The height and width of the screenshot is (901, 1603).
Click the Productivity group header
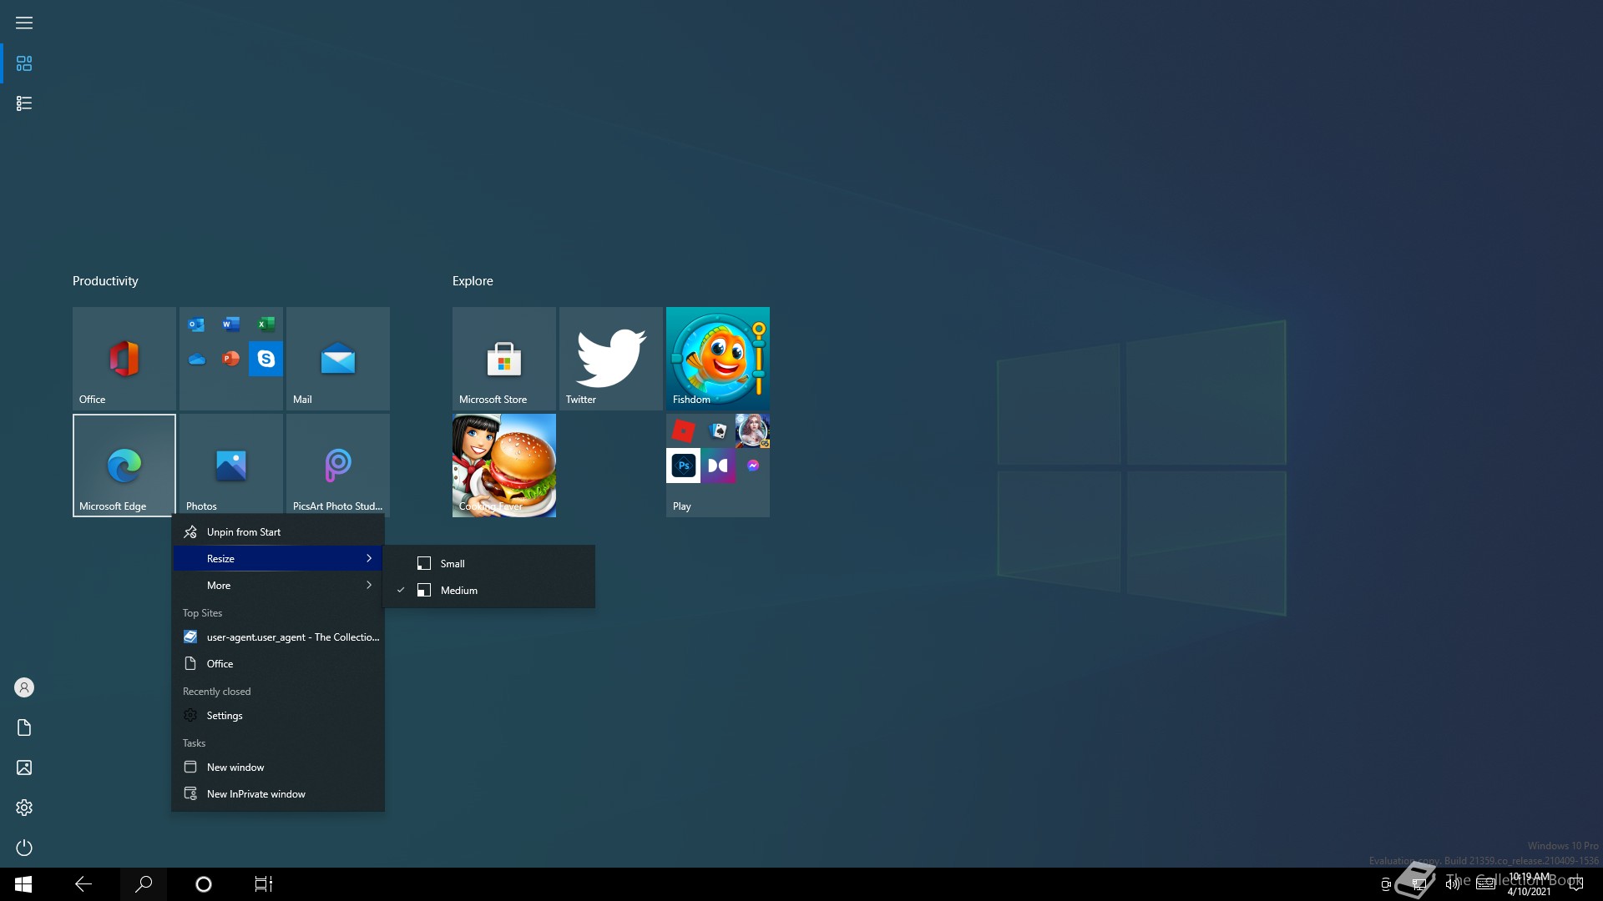[x=105, y=281]
